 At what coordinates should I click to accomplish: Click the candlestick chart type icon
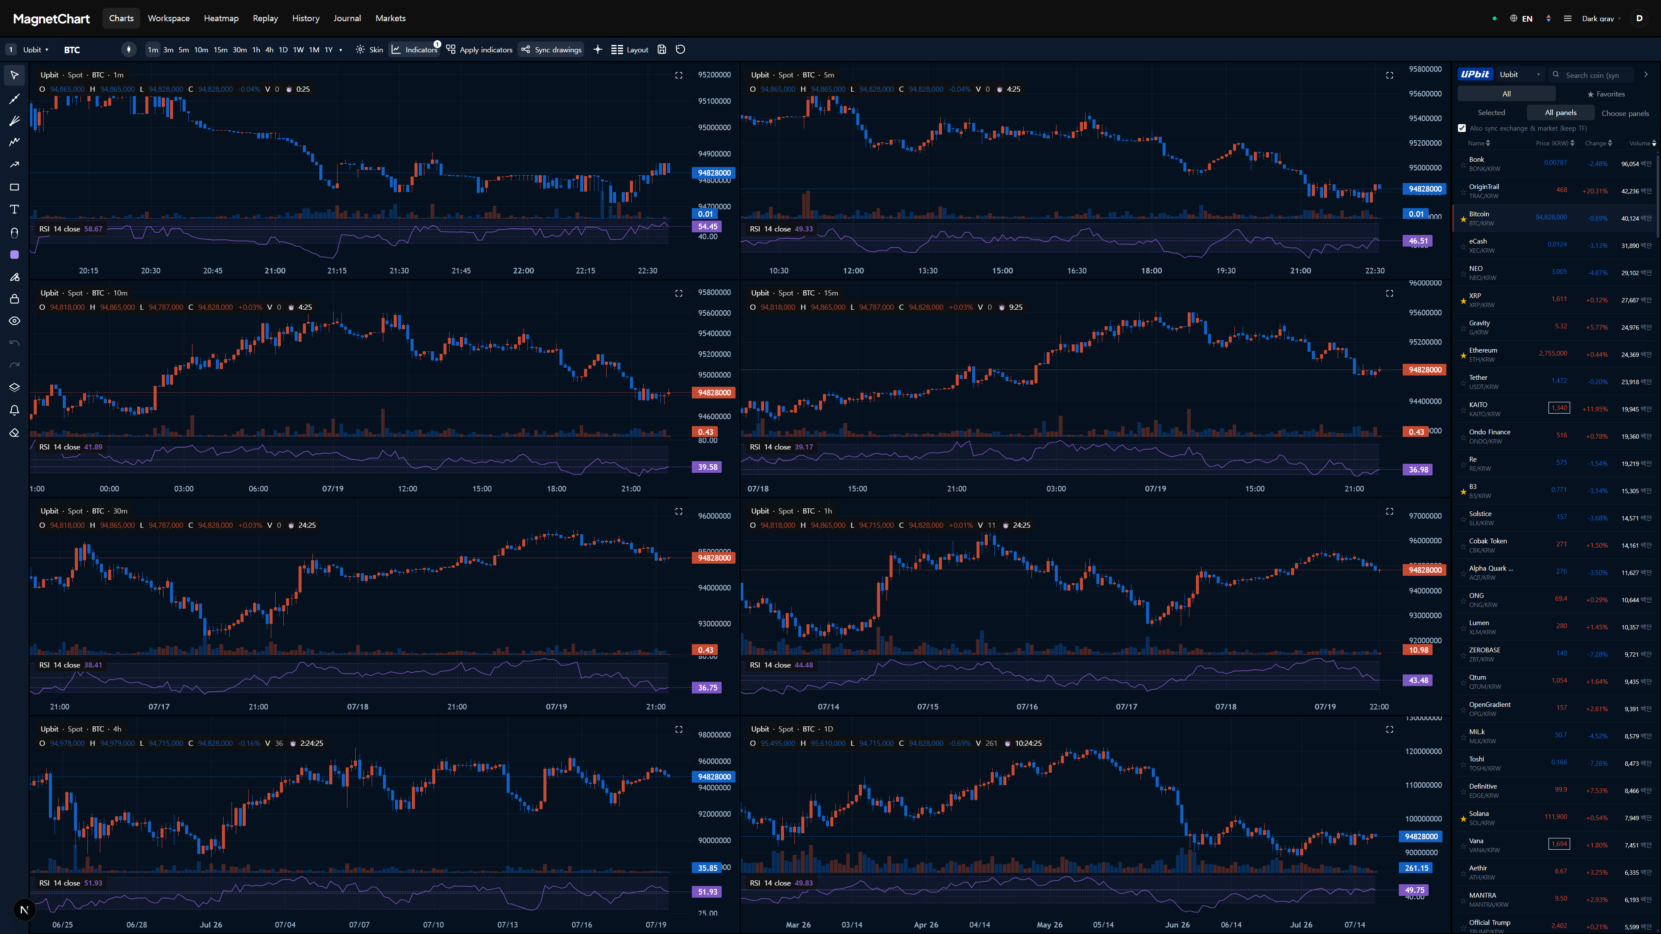(x=129, y=50)
